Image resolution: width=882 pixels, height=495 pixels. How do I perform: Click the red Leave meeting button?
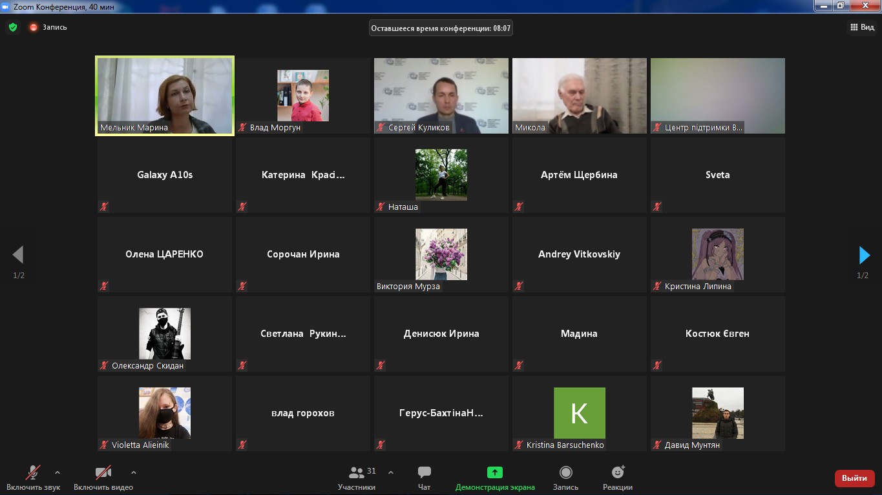854,478
